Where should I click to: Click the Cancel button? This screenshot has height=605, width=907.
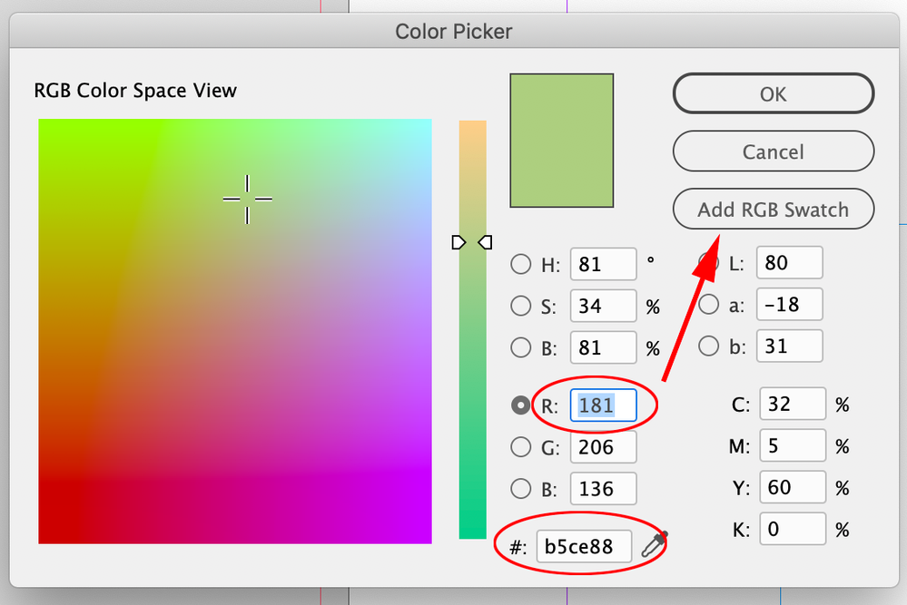click(773, 151)
